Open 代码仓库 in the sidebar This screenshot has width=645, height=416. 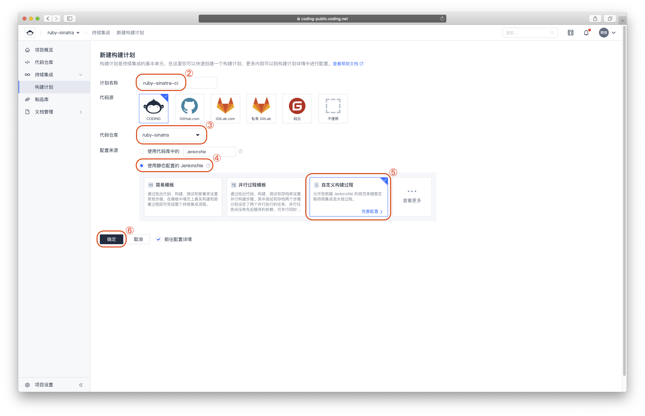44,62
